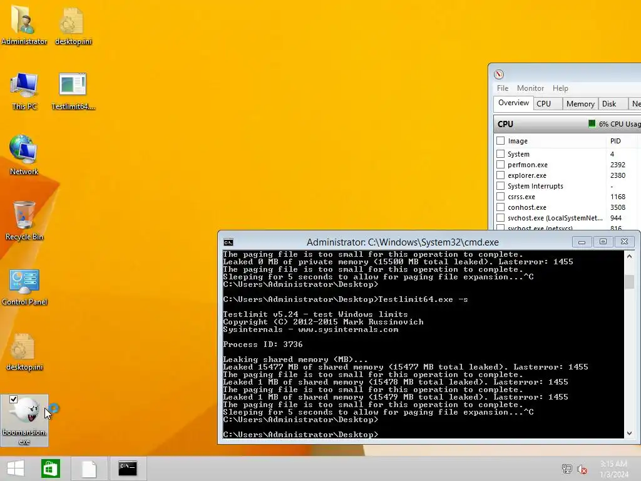Check the svchost.exe (LocalSystemNet...) checkbox

(x=500, y=217)
